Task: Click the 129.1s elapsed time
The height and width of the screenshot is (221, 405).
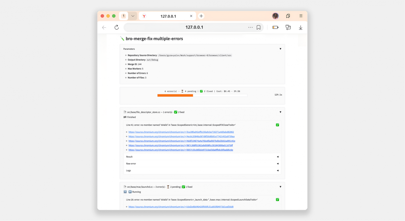Action: tap(278, 95)
